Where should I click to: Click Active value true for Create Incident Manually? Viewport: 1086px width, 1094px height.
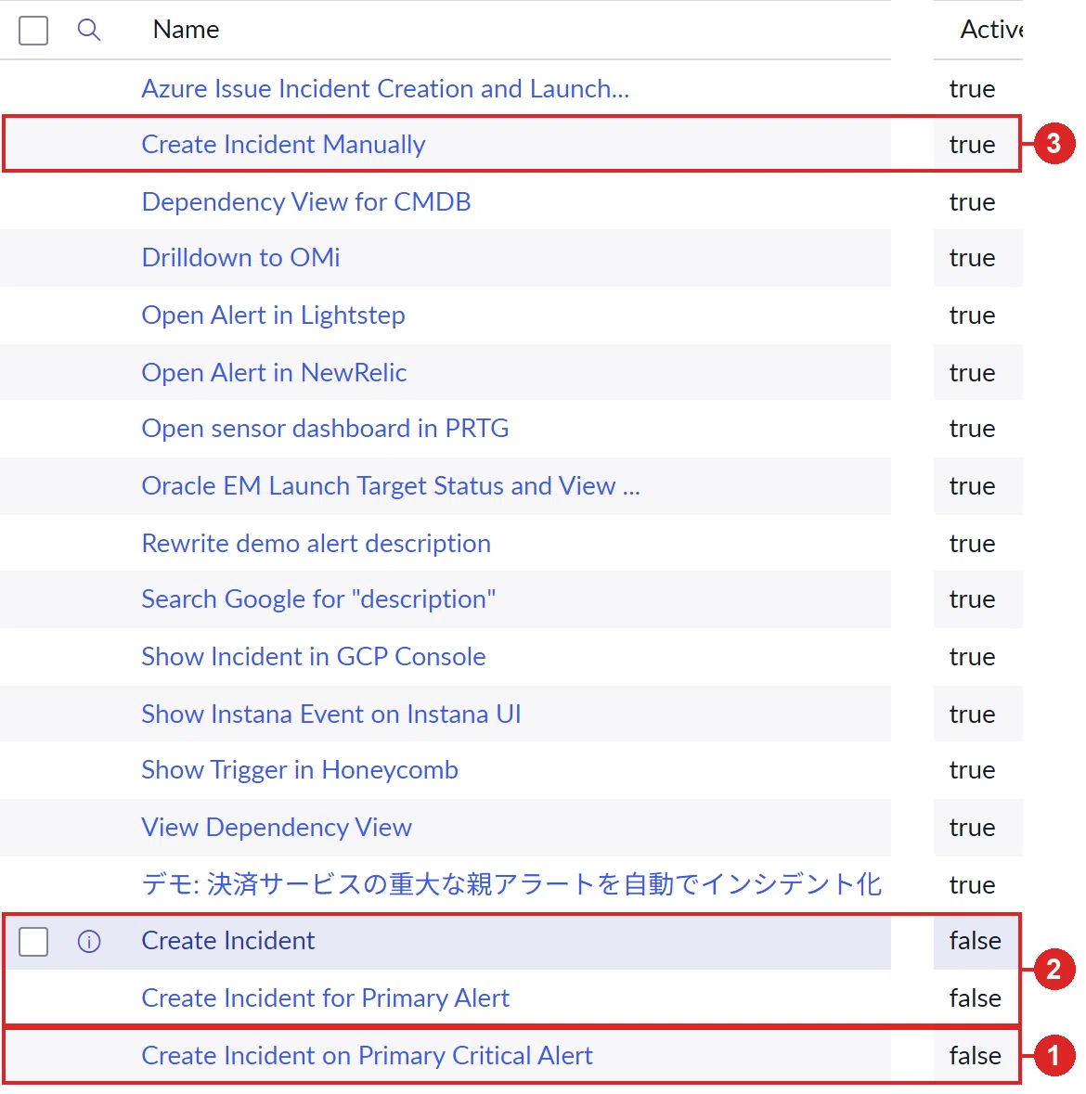972,145
